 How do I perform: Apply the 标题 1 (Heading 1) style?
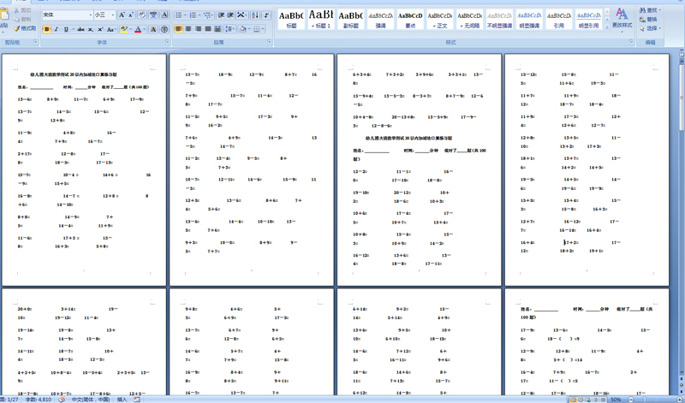click(x=321, y=19)
